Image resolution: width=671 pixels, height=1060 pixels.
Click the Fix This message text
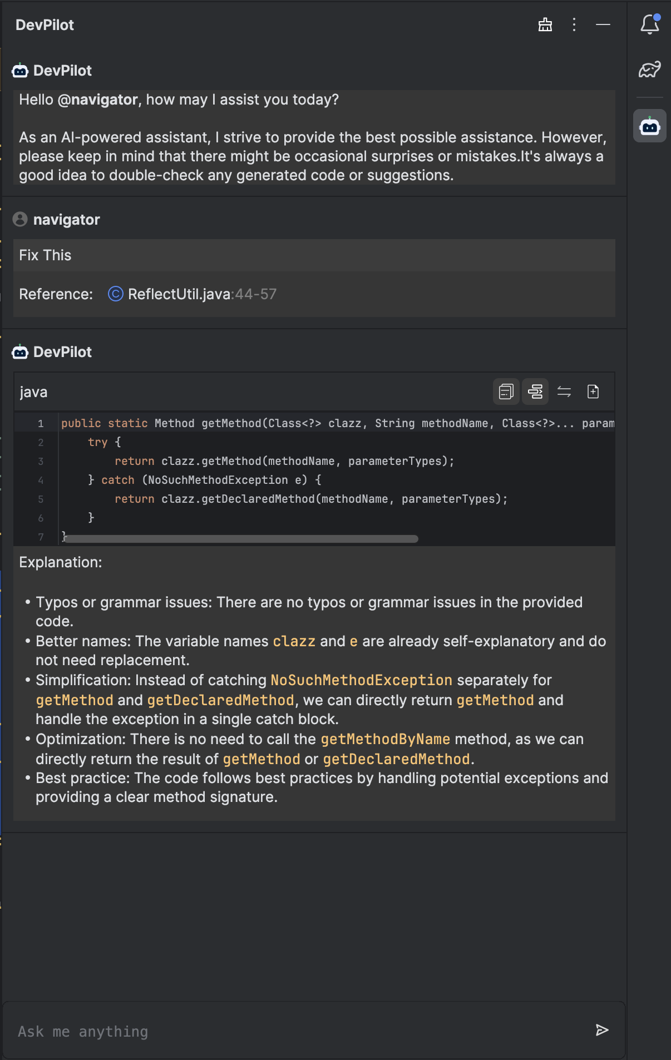[45, 255]
